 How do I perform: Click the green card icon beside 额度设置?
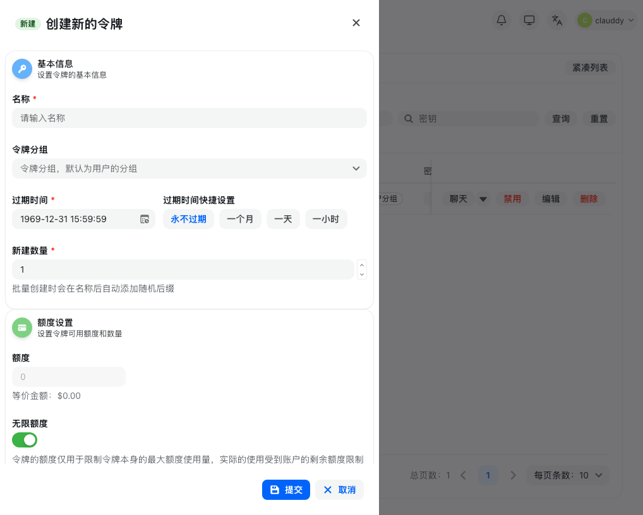click(x=22, y=328)
